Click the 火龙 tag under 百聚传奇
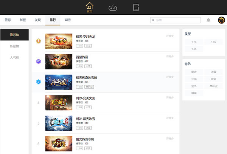This screenshot has height=154, width=227. click(x=88, y=66)
